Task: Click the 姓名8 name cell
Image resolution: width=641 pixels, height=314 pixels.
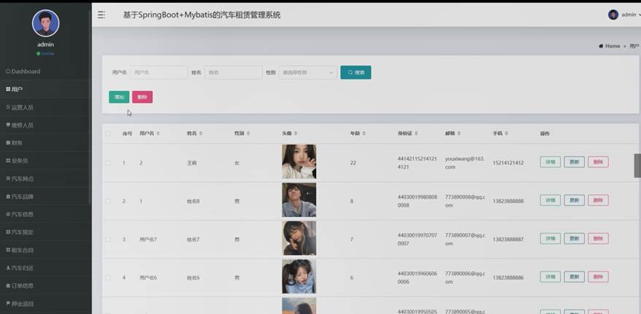Action: click(x=193, y=201)
